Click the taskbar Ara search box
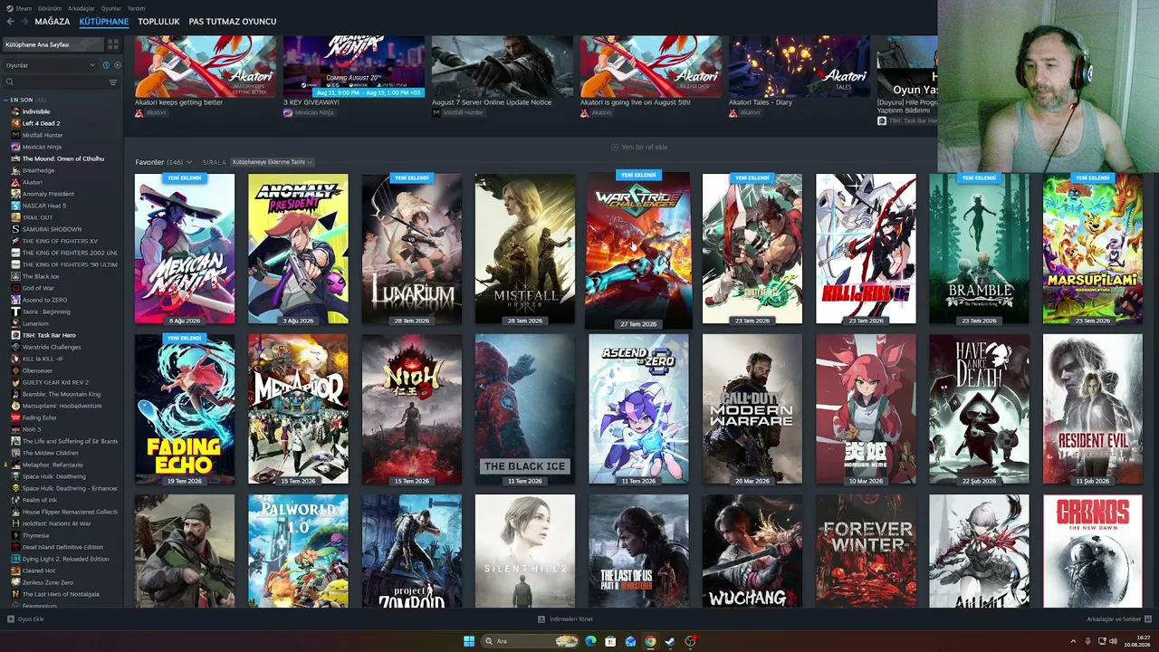The image size is (1159, 652). (x=531, y=641)
